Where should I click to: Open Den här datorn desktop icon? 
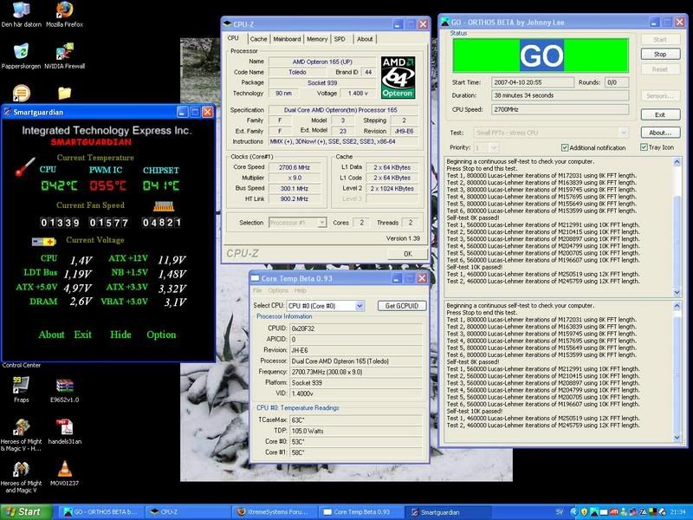pyautogui.click(x=21, y=14)
